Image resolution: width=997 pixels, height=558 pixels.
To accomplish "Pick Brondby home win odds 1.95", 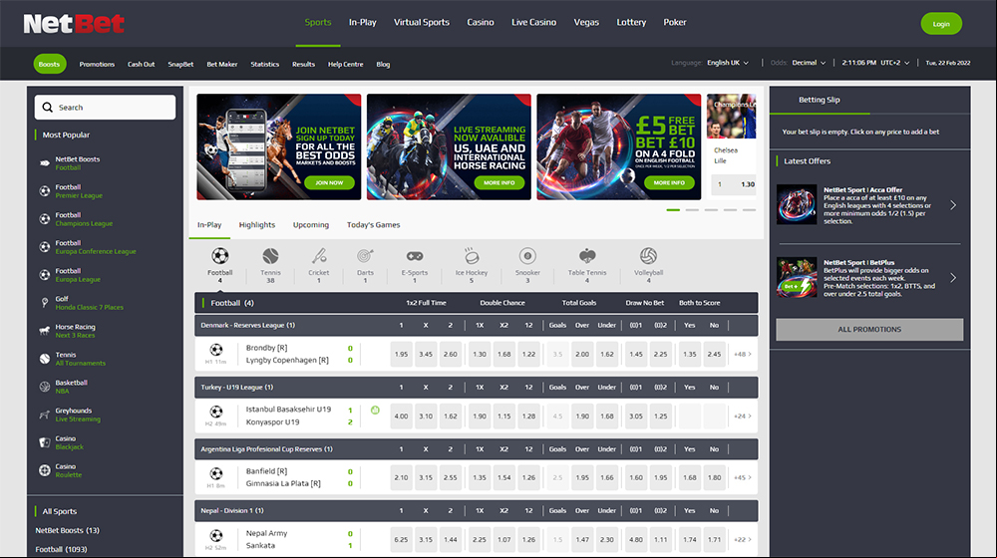I will (x=401, y=354).
